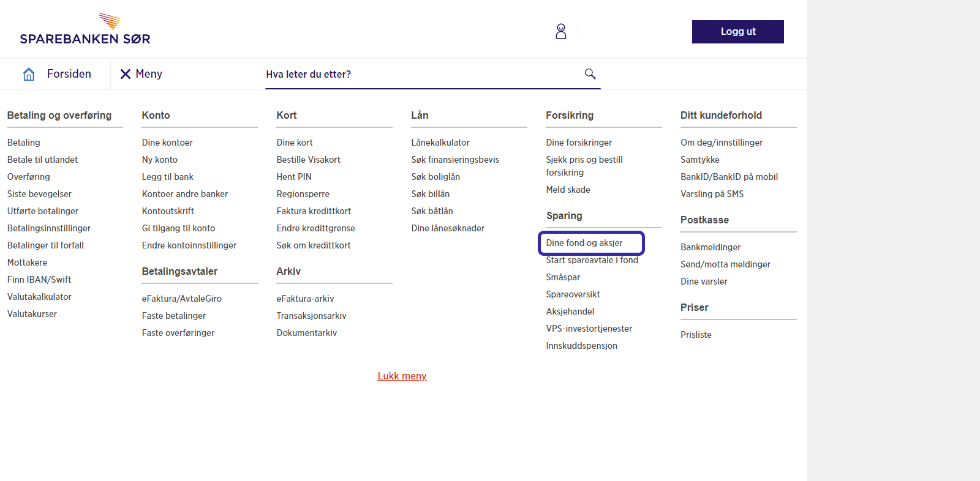Open Endre kredittgrense

click(x=316, y=228)
